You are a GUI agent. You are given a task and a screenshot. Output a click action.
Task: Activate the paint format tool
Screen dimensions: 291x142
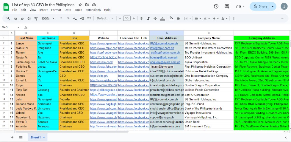36,18
